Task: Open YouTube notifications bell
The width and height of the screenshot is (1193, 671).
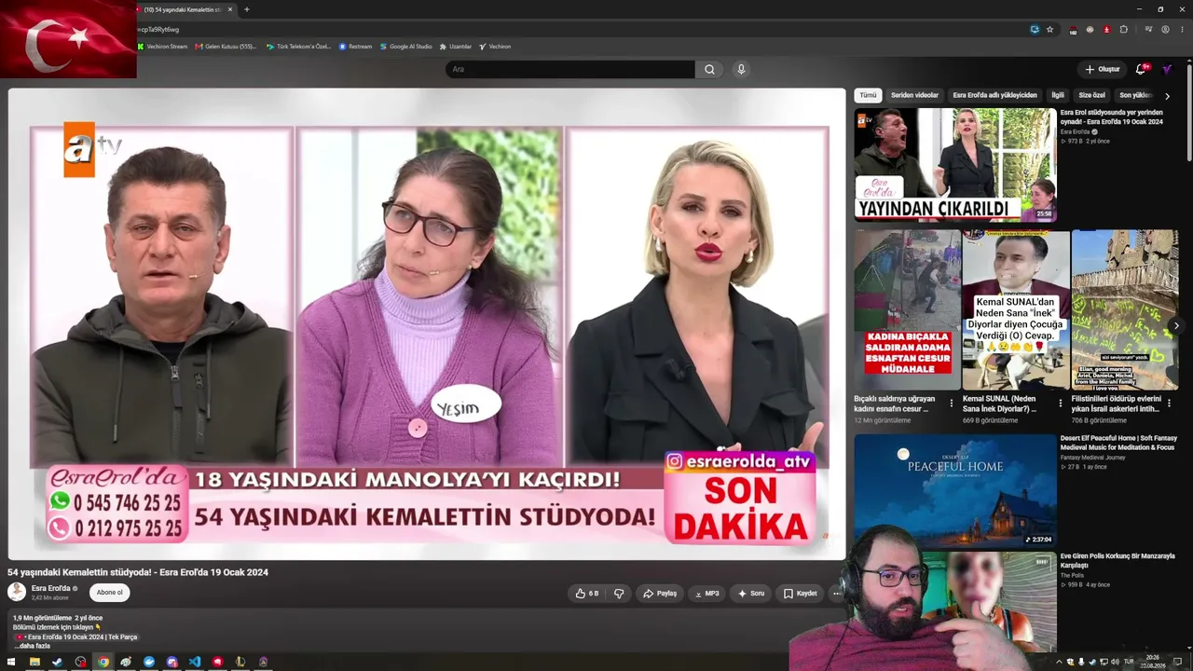Action: tap(1141, 69)
